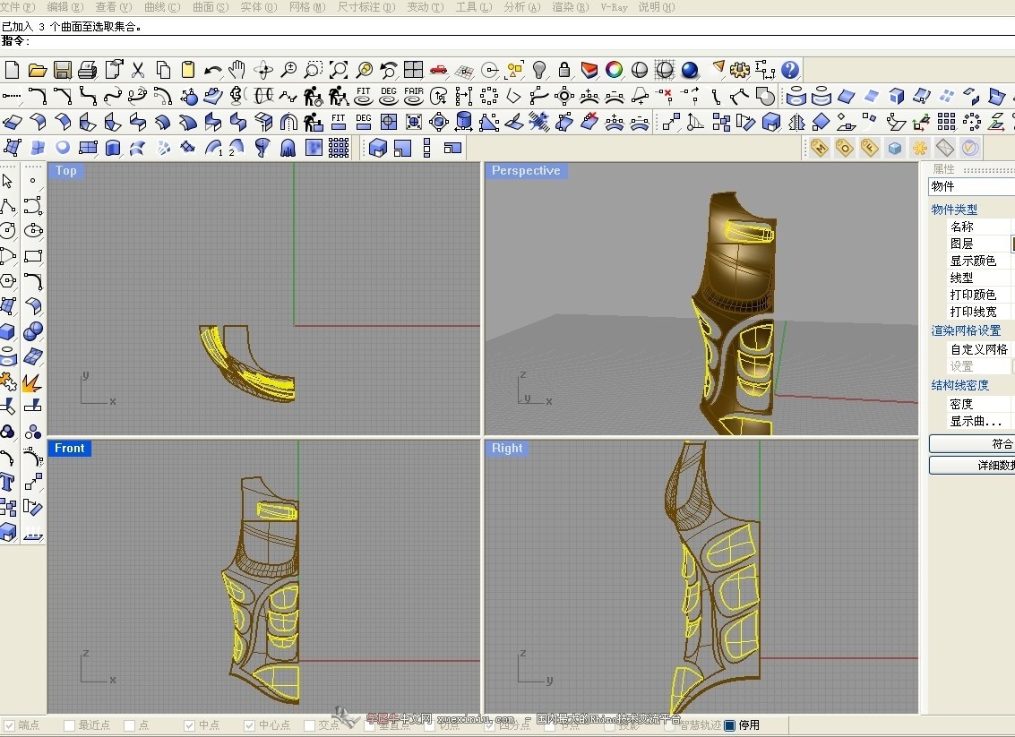This screenshot has height=737, width=1015.
Task: Click the V-Ray F tag icon
Action: coord(869,148)
